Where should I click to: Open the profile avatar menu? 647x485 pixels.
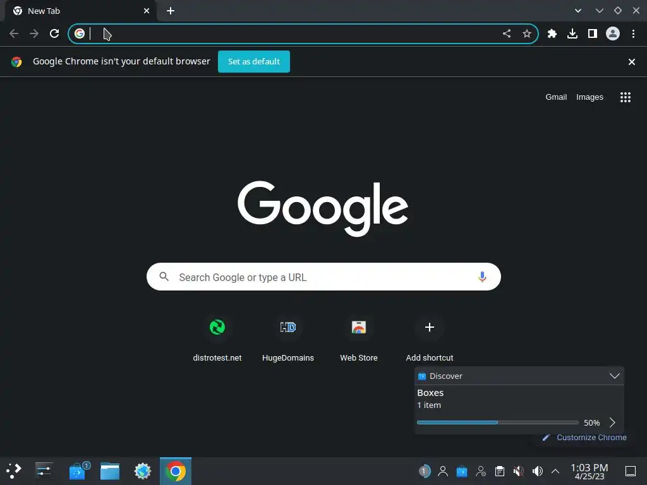[613, 33]
